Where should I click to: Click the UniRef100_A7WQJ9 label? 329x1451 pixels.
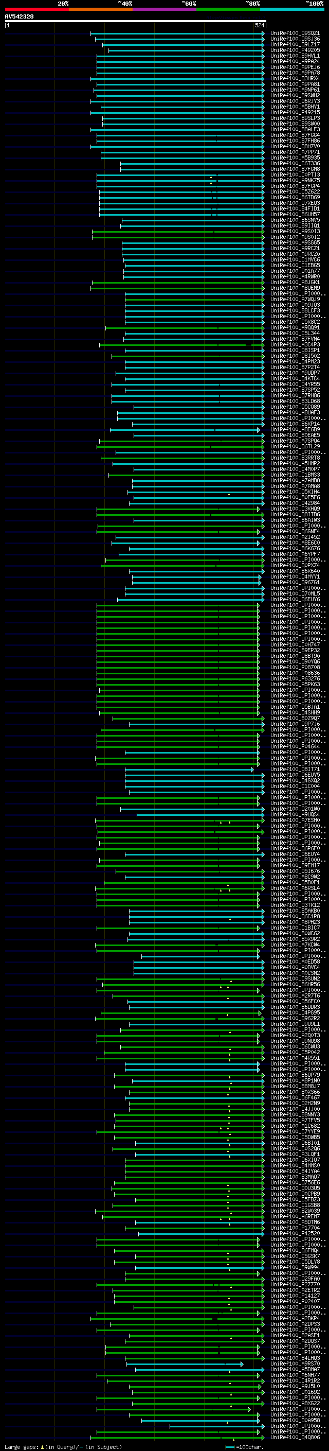[x=295, y=299]
